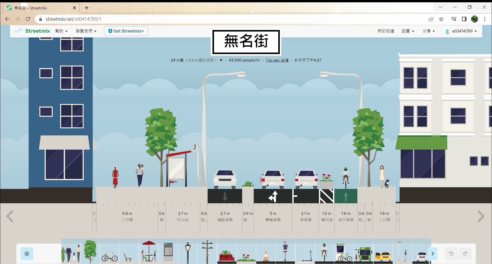Viewport: 492px width, 264px height.
Task: Open Chrome three-dot menu
Action: coord(485,19)
